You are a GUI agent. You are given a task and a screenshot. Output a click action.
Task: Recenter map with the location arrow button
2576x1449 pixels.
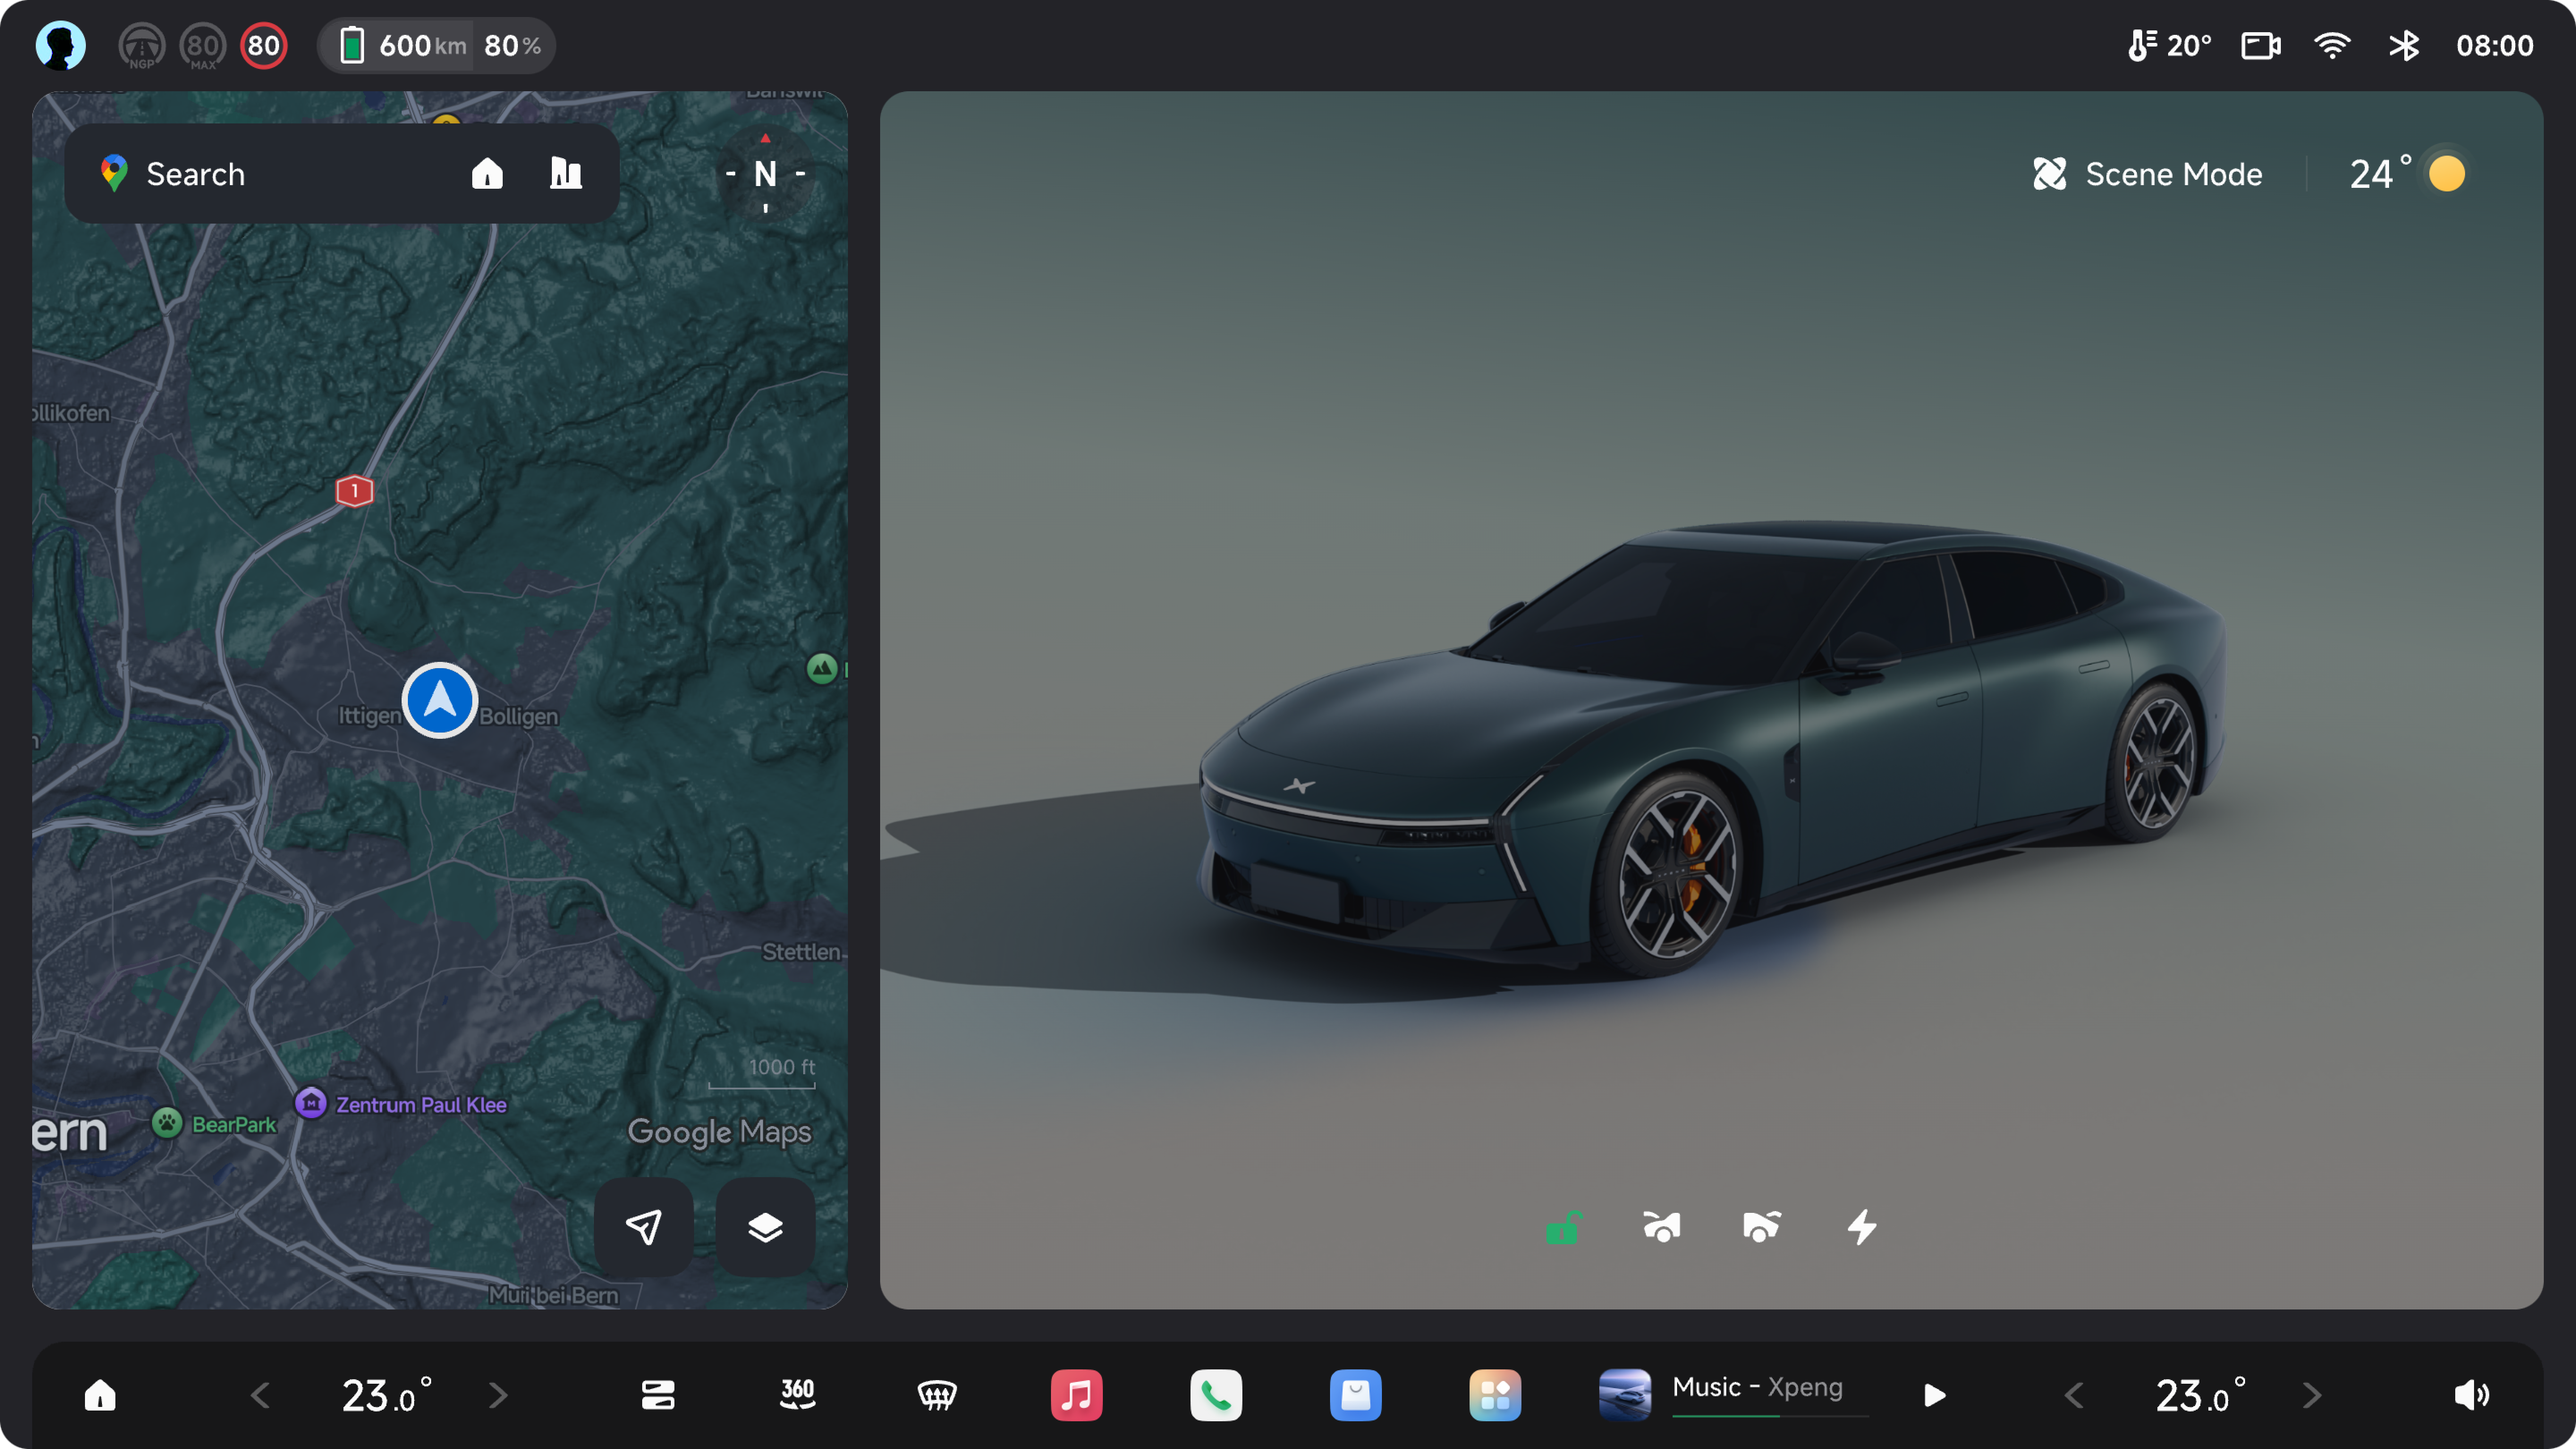[644, 1227]
